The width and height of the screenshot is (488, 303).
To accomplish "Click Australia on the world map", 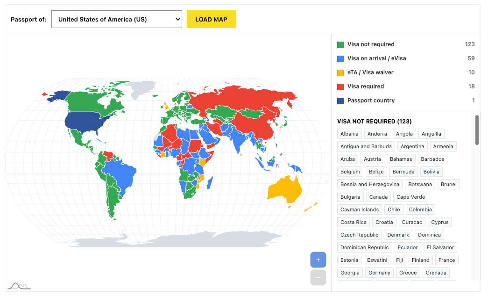I will (284, 189).
